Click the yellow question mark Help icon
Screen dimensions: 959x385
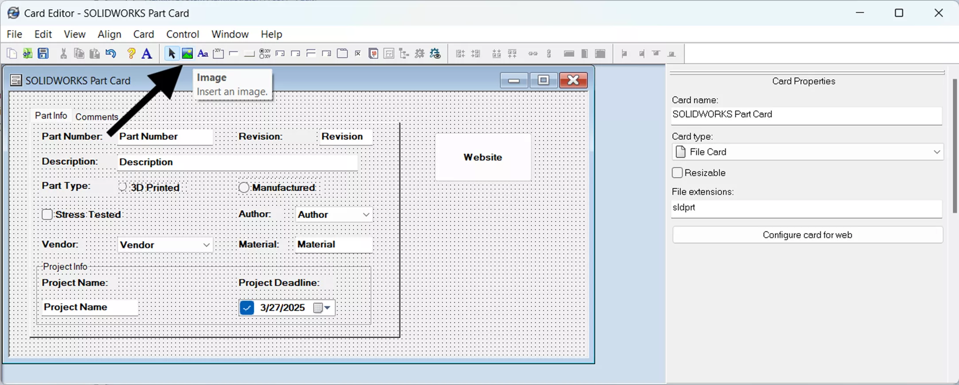131,54
